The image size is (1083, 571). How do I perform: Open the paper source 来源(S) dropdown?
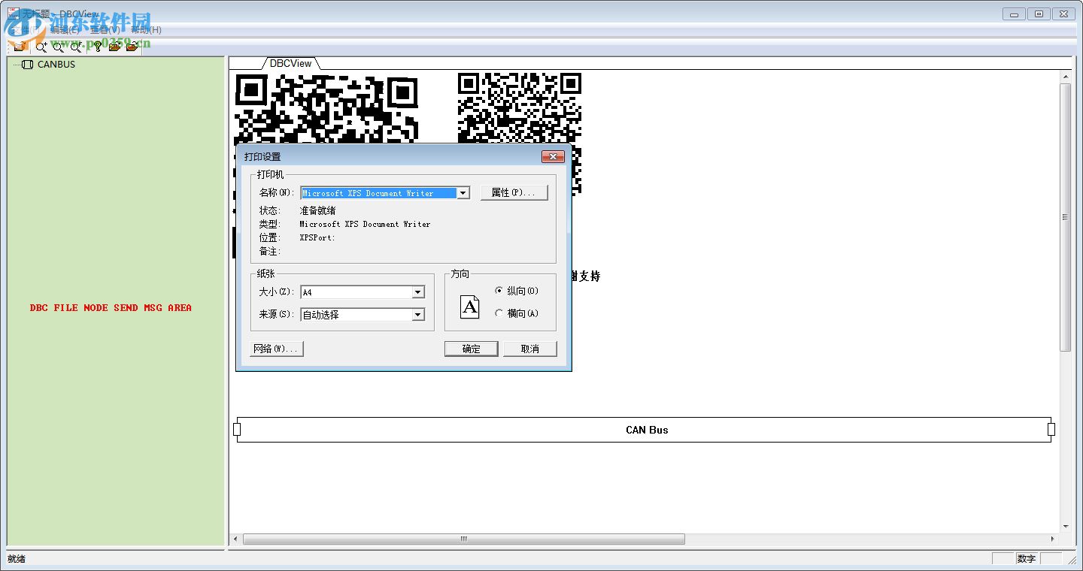pos(418,314)
